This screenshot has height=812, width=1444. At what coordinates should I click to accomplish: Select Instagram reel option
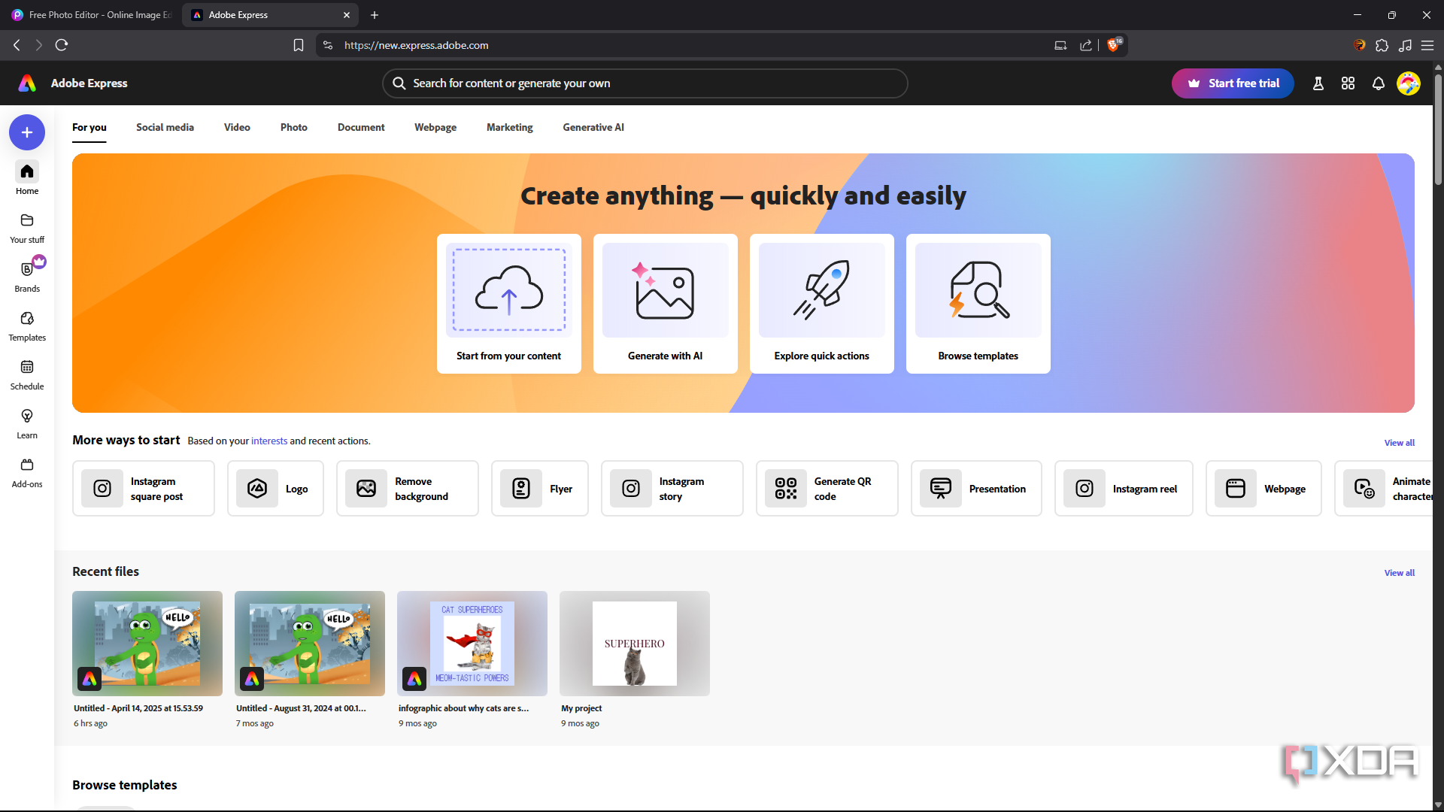click(1124, 489)
